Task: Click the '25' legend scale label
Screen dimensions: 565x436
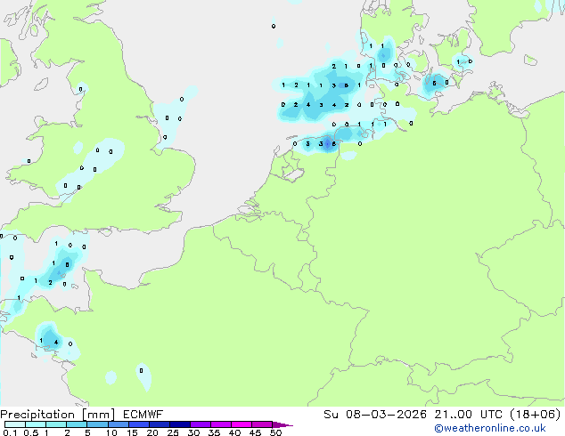Action: [173, 432]
